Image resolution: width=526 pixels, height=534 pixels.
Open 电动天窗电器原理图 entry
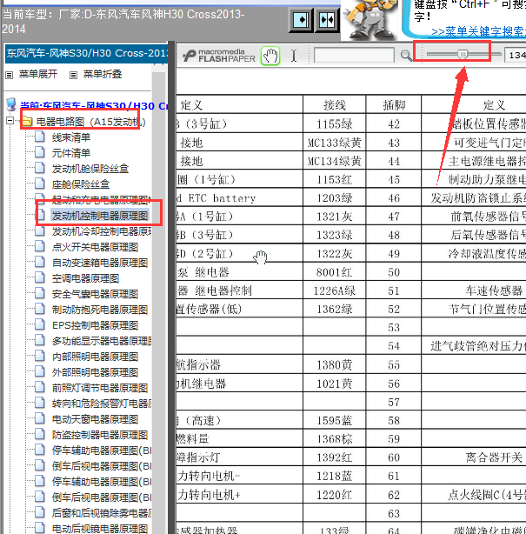95,419
